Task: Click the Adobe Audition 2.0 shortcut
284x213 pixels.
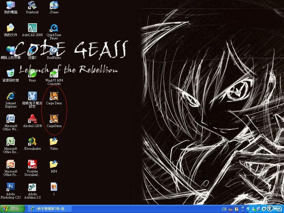Action: point(32,187)
